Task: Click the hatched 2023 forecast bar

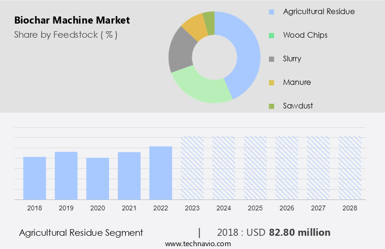Action: pos(192,168)
